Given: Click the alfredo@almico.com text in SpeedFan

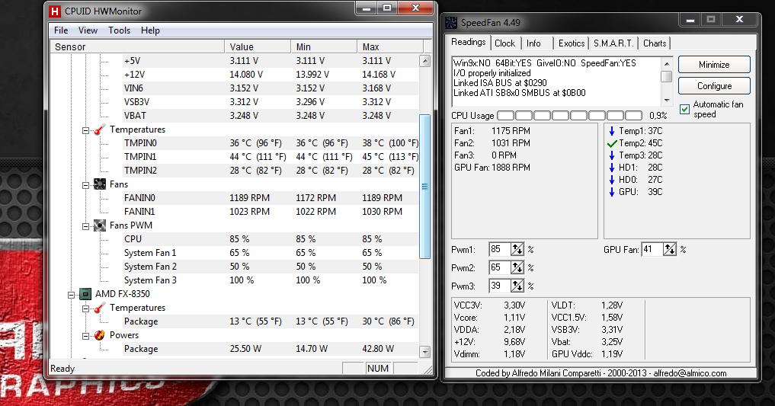Looking at the screenshot, I should (x=690, y=373).
